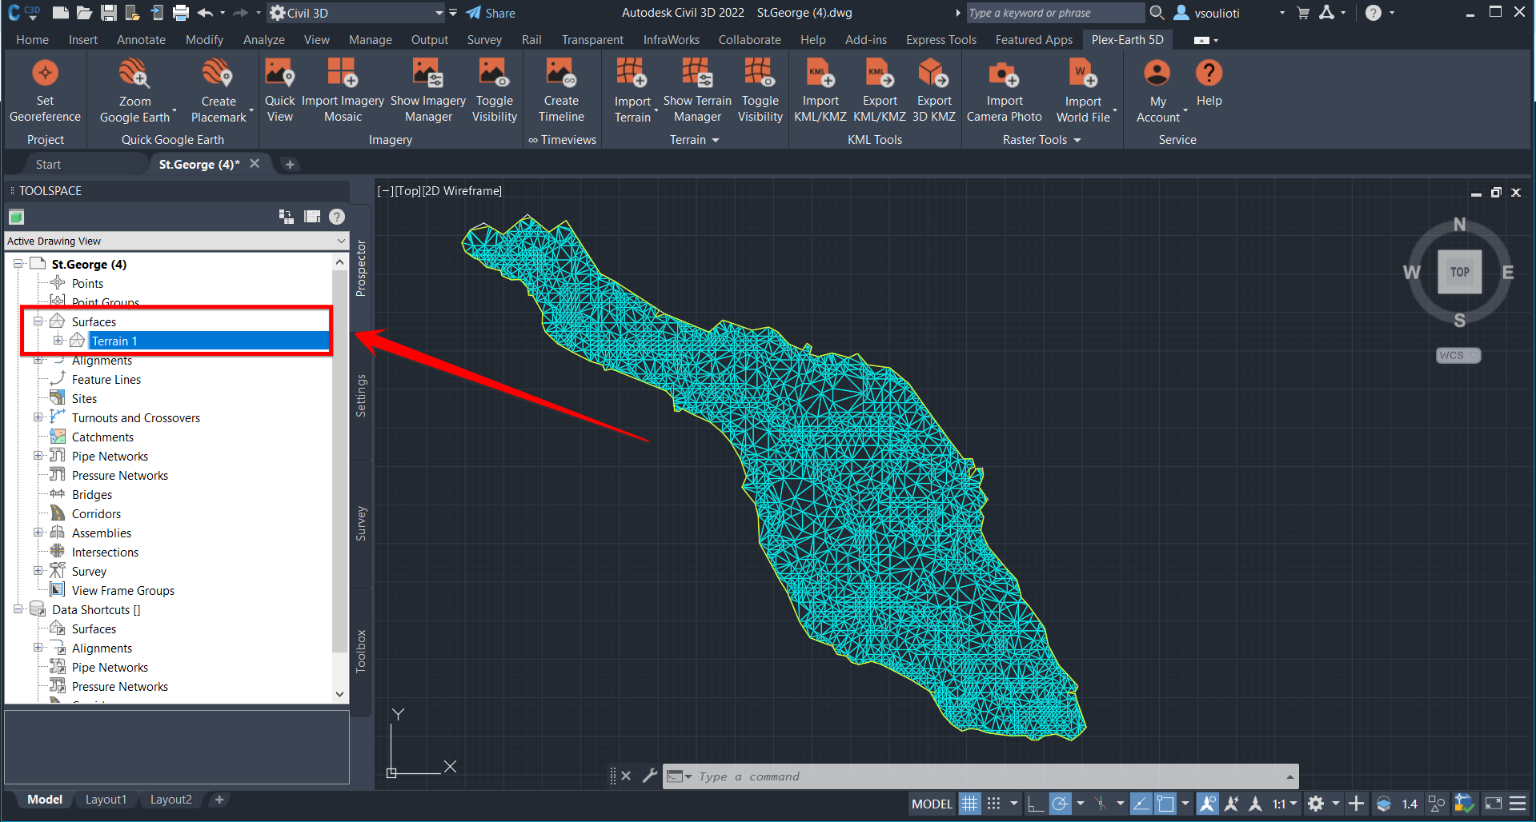The image size is (1536, 822).
Task: Click the viewport controls [-] label
Action: pos(385,191)
